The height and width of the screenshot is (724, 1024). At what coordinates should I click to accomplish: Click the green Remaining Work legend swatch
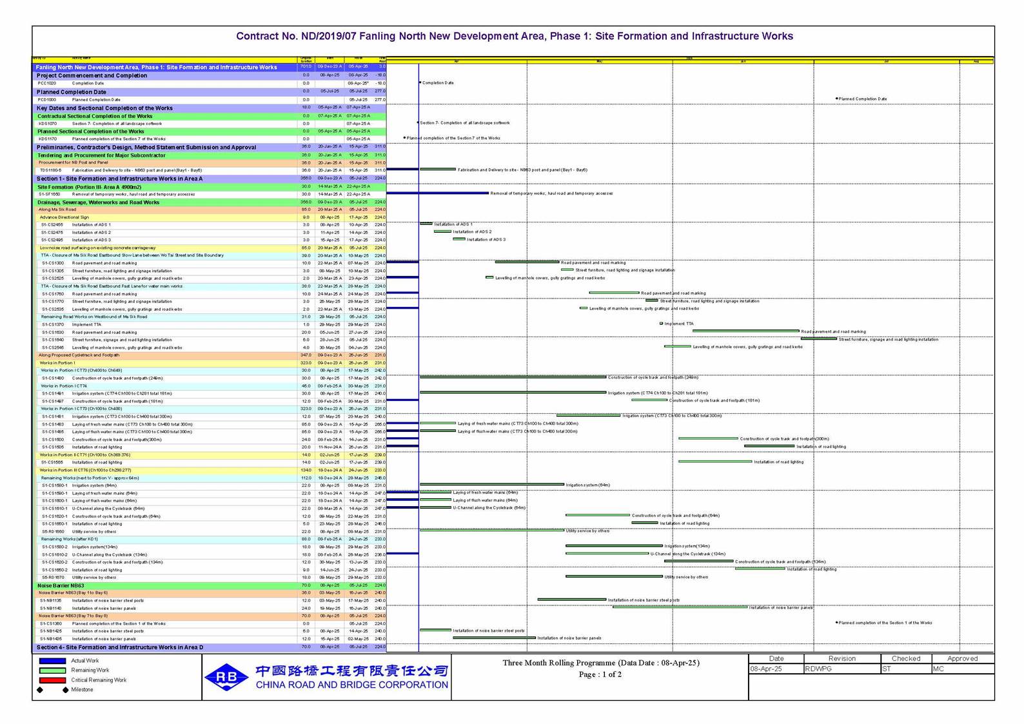pos(52,670)
